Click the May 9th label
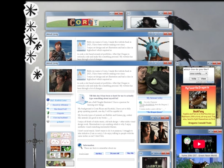Screen dimensions: 224x168 point(130,153)
